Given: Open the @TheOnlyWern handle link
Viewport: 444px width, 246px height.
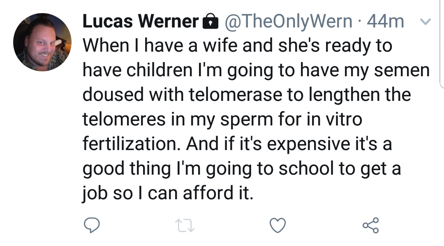Looking at the screenshot, I should [289, 21].
